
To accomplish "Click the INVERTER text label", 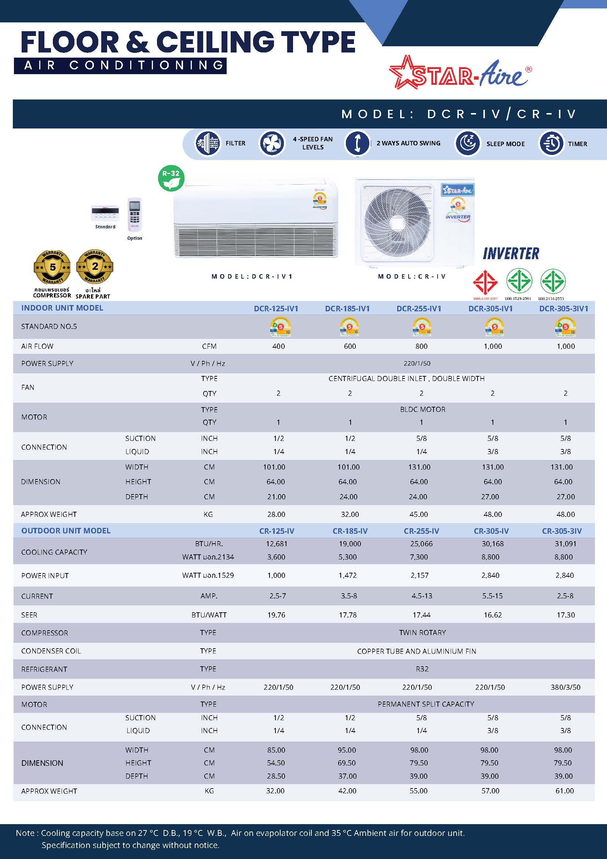I will [511, 254].
